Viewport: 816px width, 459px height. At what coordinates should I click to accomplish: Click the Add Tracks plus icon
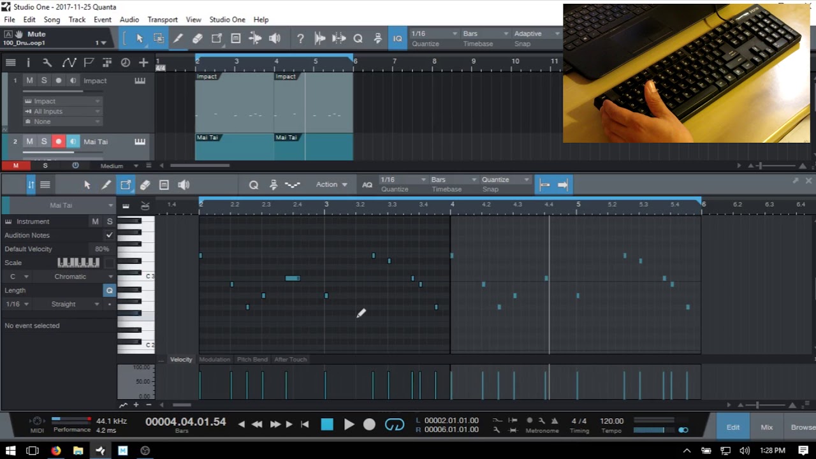(143, 62)
